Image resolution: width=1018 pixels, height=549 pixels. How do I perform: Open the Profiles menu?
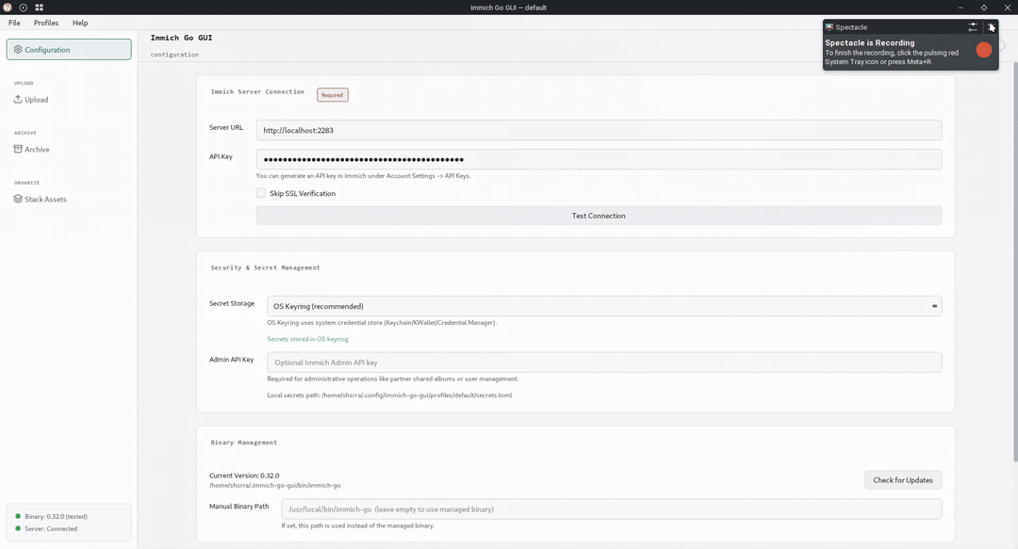pyautogui.click(x=46, y=23)
